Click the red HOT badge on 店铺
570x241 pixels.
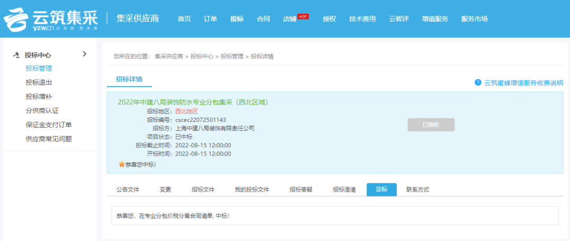click(303, 16)
